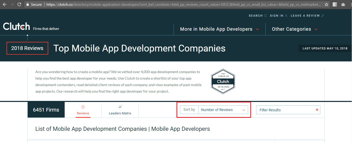Click the Leave a Review link

pyautogui.click(x=305, y=16)
